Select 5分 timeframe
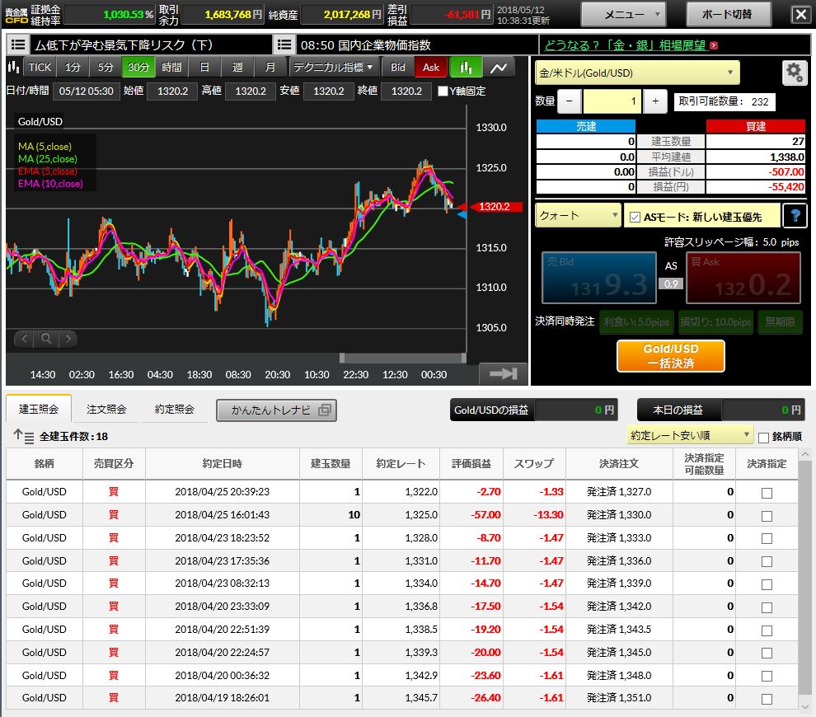The width and height of the screenshot is (816, 717). pos(106,67)
